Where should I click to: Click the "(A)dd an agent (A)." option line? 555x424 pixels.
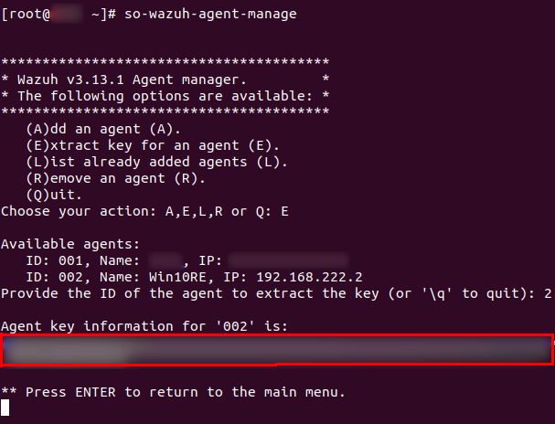[103, 129]
